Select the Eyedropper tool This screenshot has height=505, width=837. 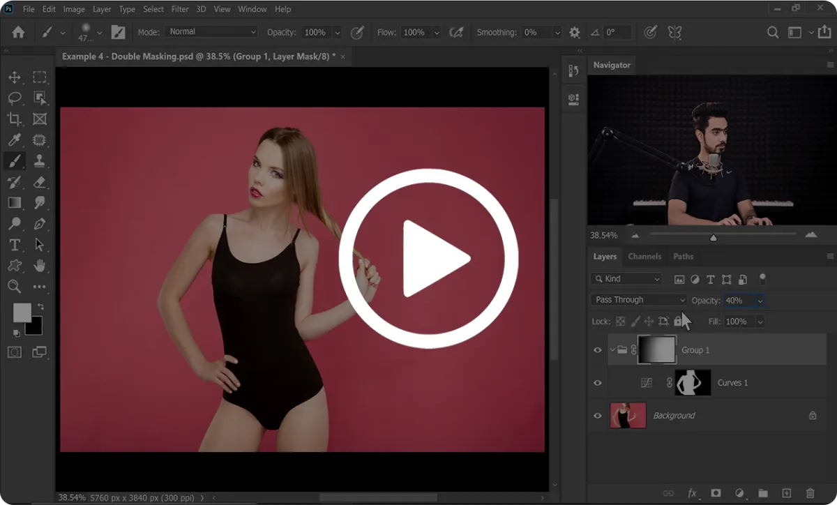click(15, 140)
